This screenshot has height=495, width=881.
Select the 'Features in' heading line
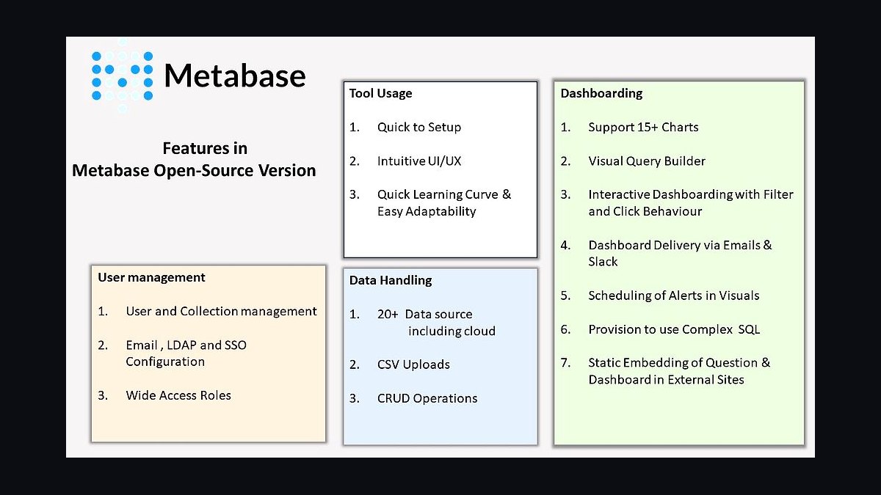[205, 148]
